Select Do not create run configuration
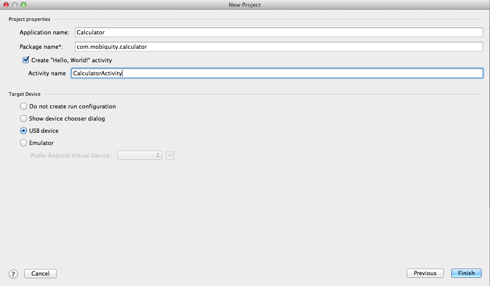This screenshot has height=286, width=490. pos(24,107)
